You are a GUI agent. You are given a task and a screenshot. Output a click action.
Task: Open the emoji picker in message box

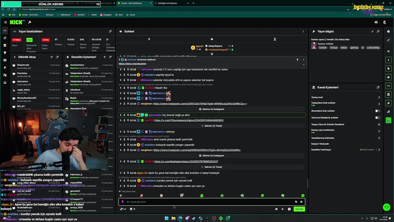301,202
